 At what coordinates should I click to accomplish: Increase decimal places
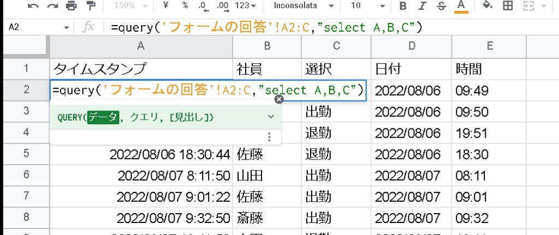click(222, 6)
